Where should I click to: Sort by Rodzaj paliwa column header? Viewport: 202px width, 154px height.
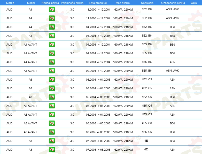pyautogui.click(x=50, y=3)
